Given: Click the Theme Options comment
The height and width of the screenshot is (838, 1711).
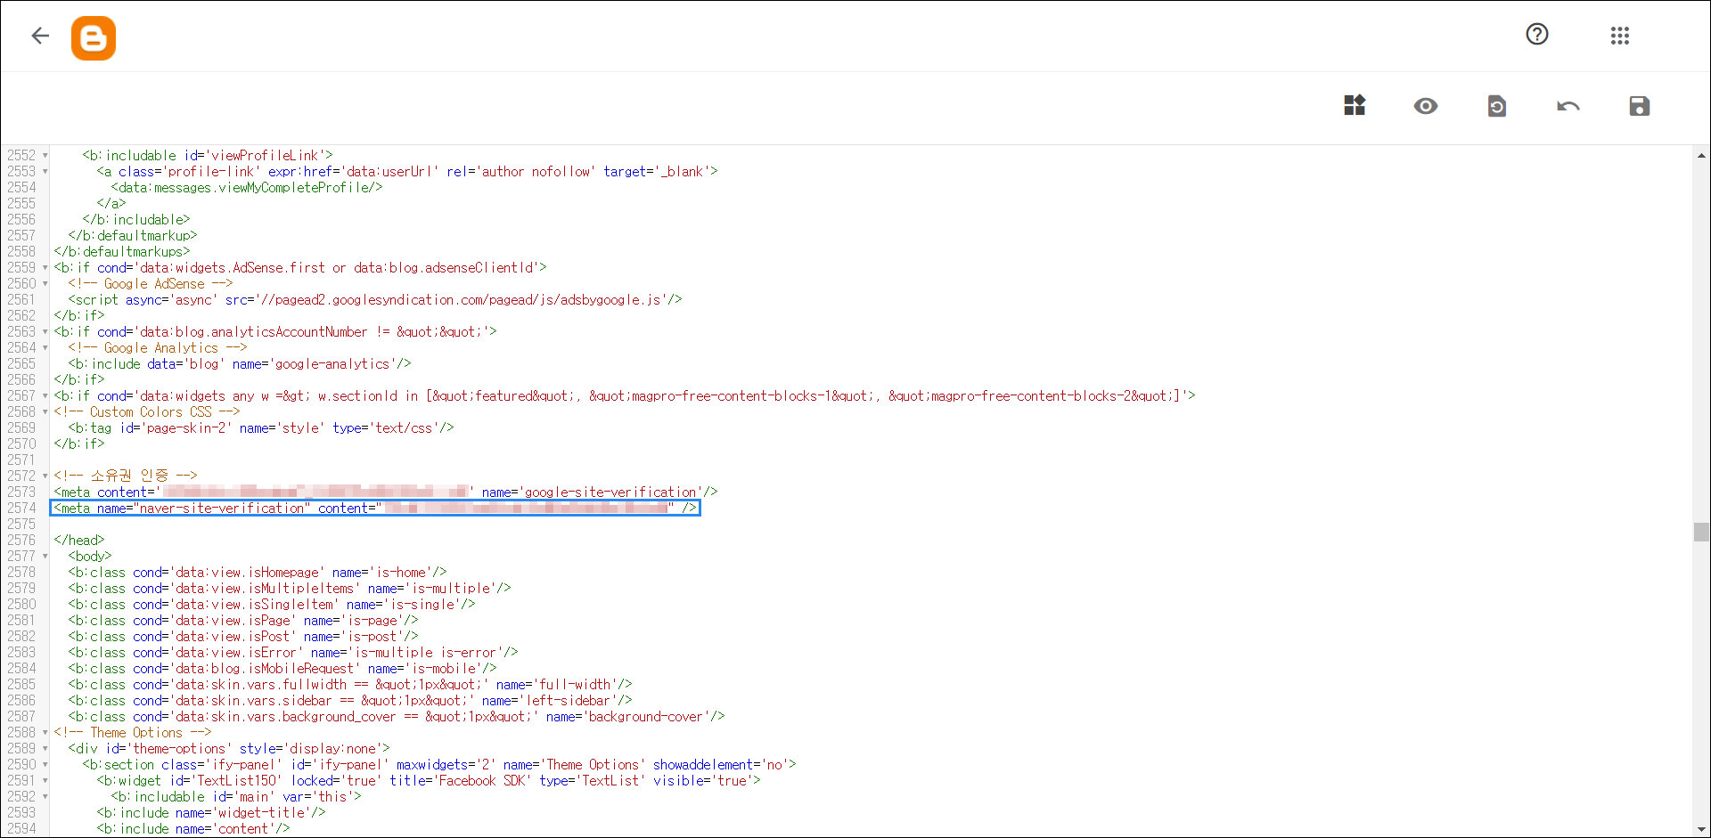Looking at the screenshot, I should [x=132, y=732].
